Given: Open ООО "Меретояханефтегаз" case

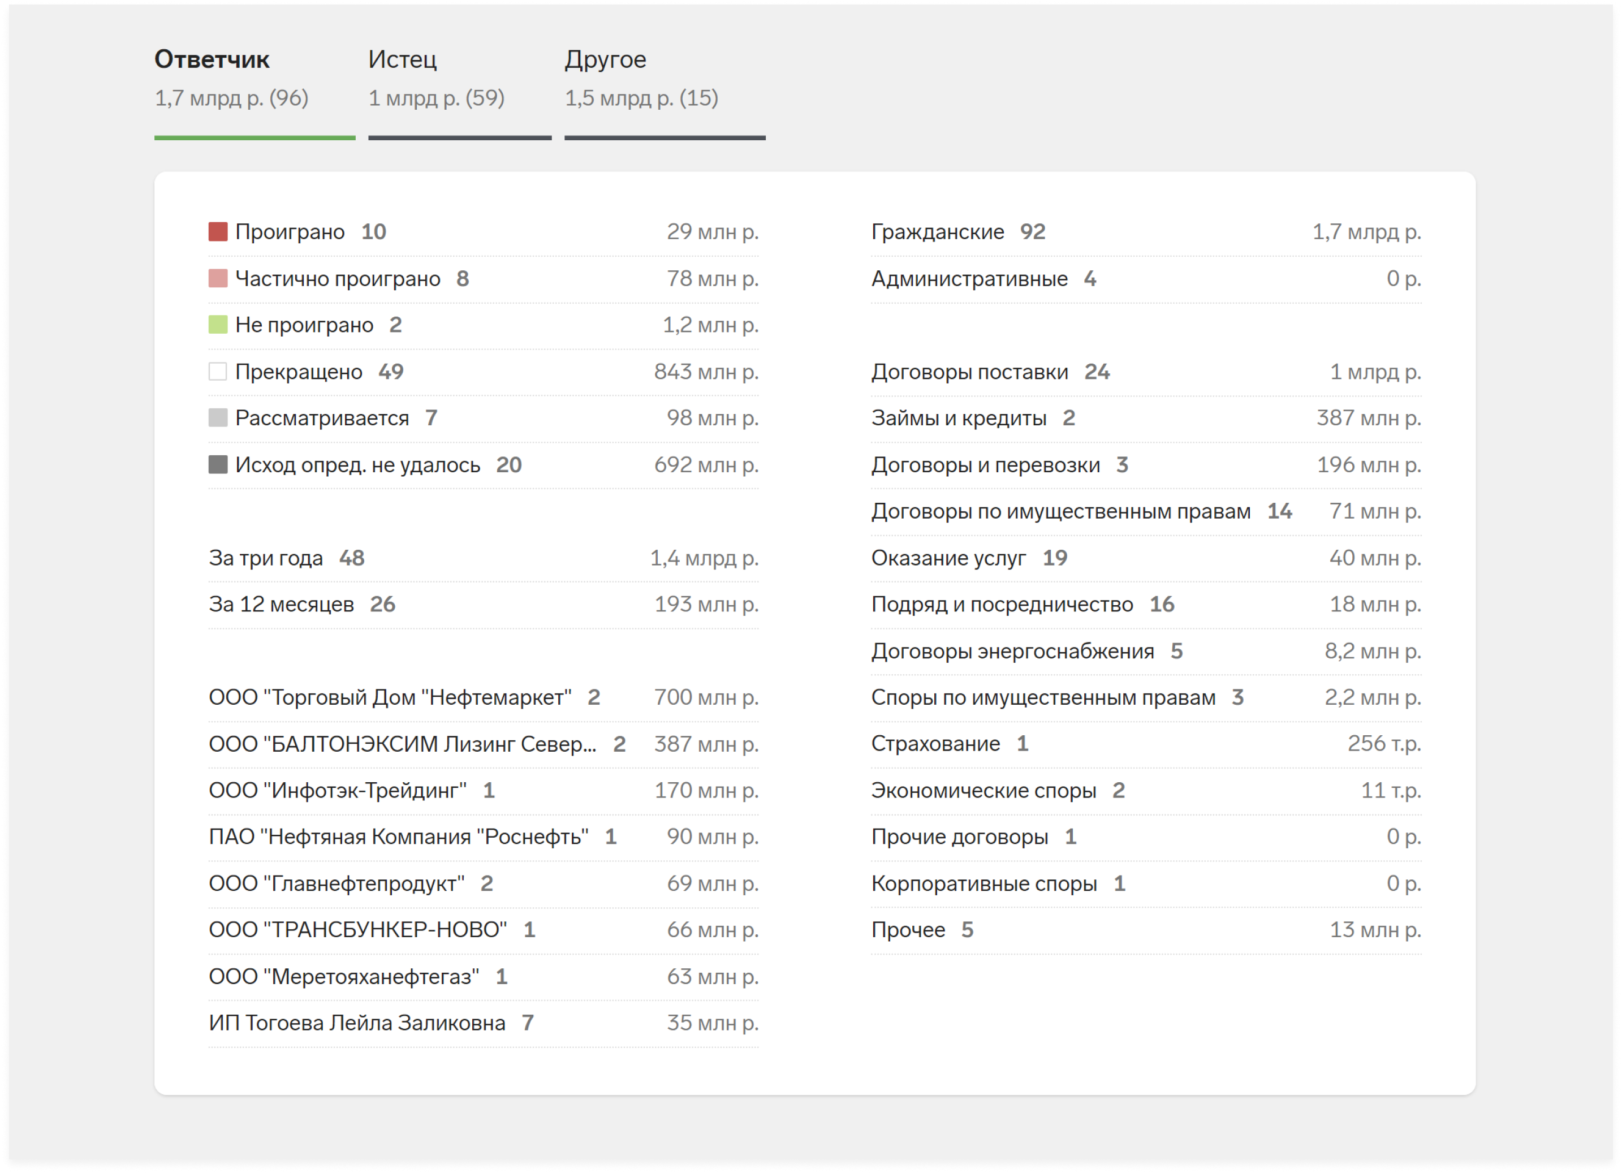Looking at the screenshot, I should [x=344, y=976].
